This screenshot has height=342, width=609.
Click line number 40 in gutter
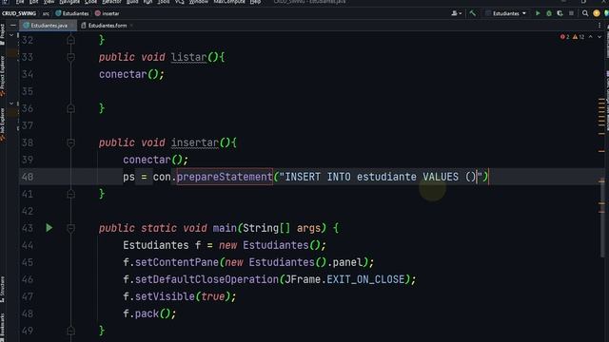(x=28, y=177)
